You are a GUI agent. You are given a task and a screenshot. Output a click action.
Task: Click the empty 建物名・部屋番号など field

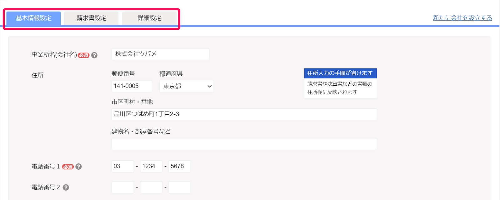pos(244,144)
